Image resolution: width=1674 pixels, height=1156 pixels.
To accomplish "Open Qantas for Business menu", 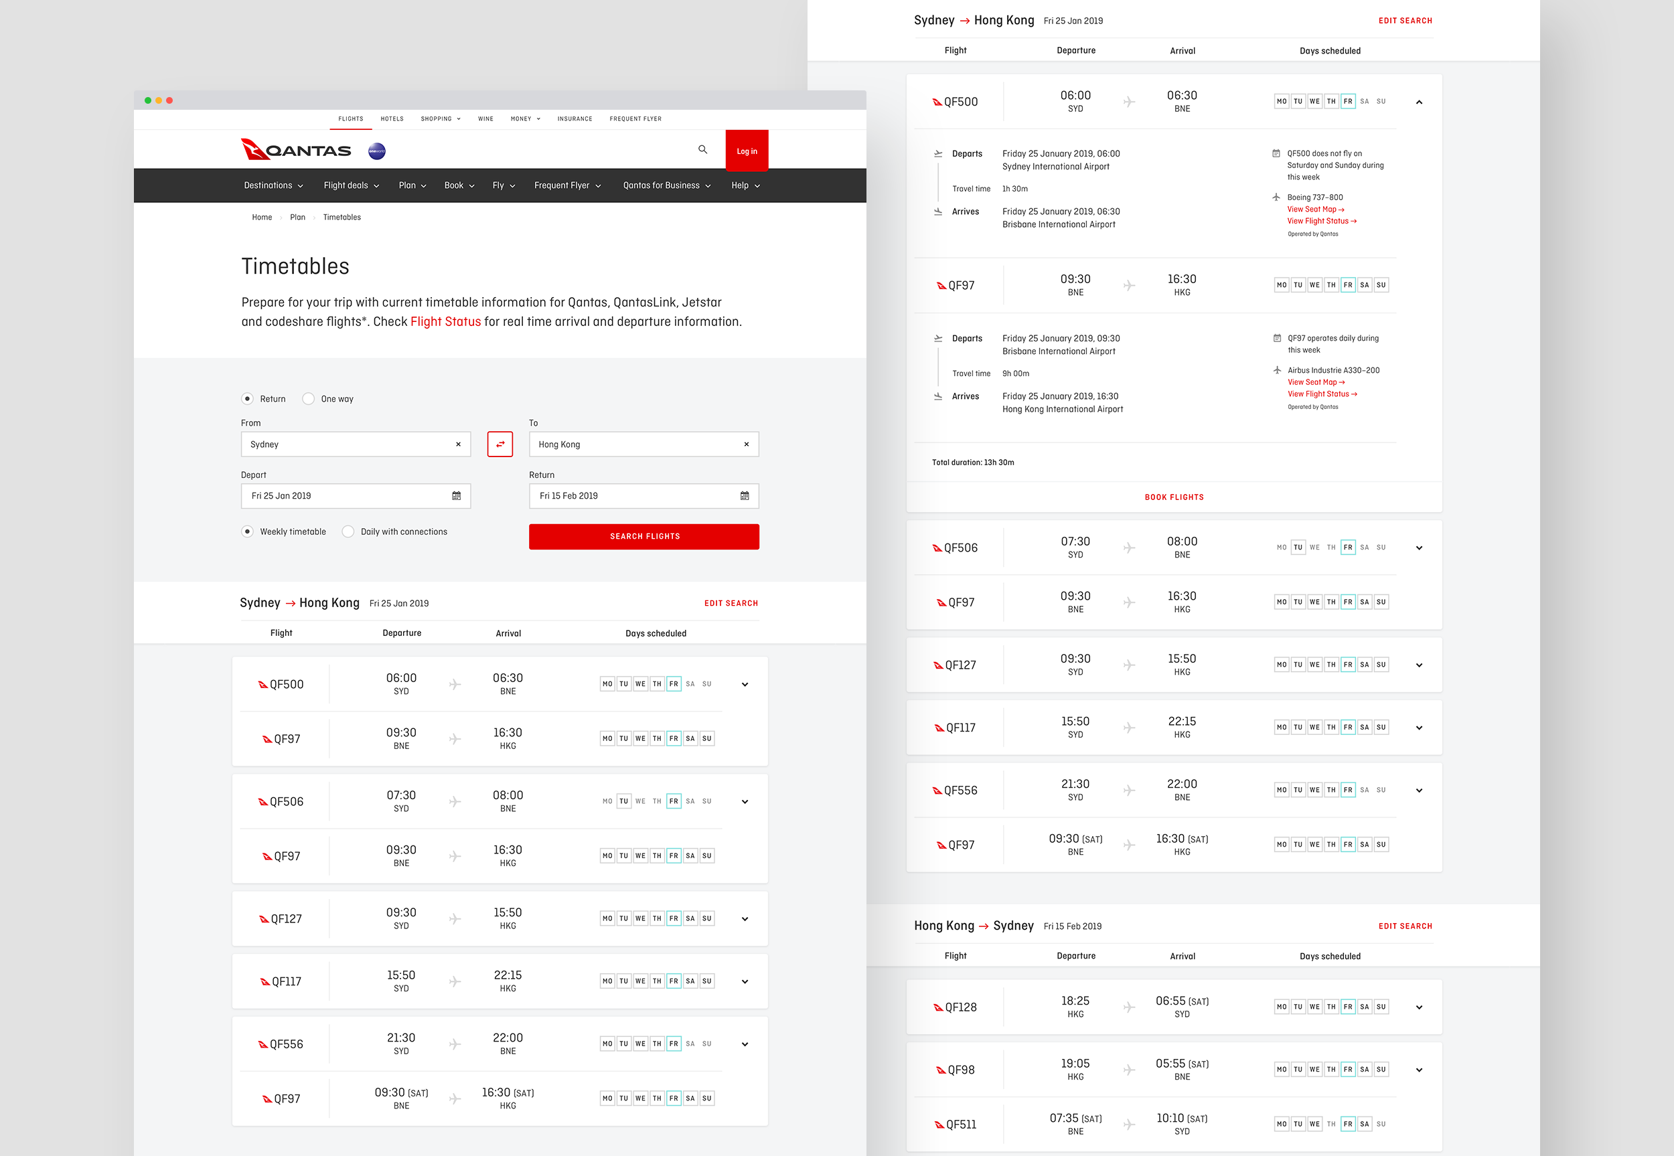I will [666, 185].
